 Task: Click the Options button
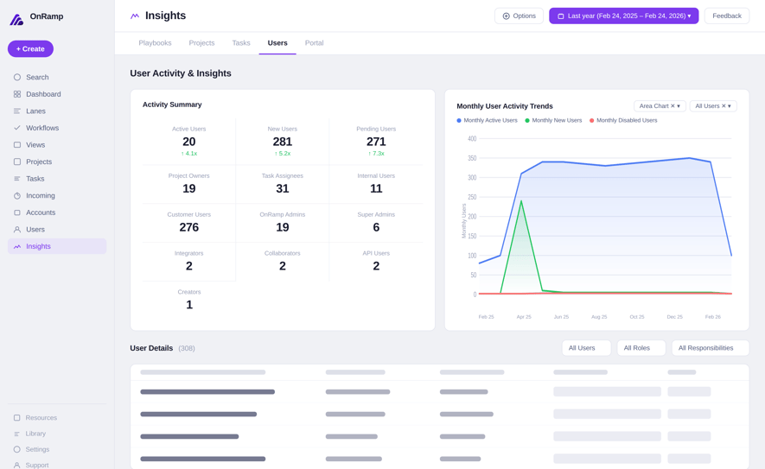coord(519,16)
